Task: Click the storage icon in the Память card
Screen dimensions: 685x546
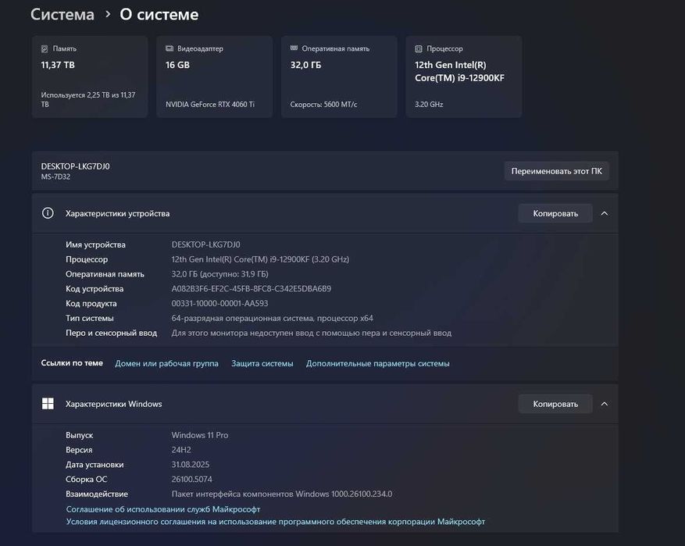Action: tap(45, 49)
